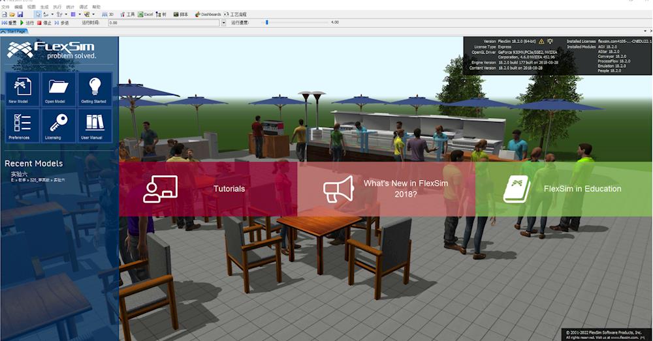Switch to the Start Page tab
Image resolution: width=653 pixels, height=341 pixels.
click(x=14, y=31)
